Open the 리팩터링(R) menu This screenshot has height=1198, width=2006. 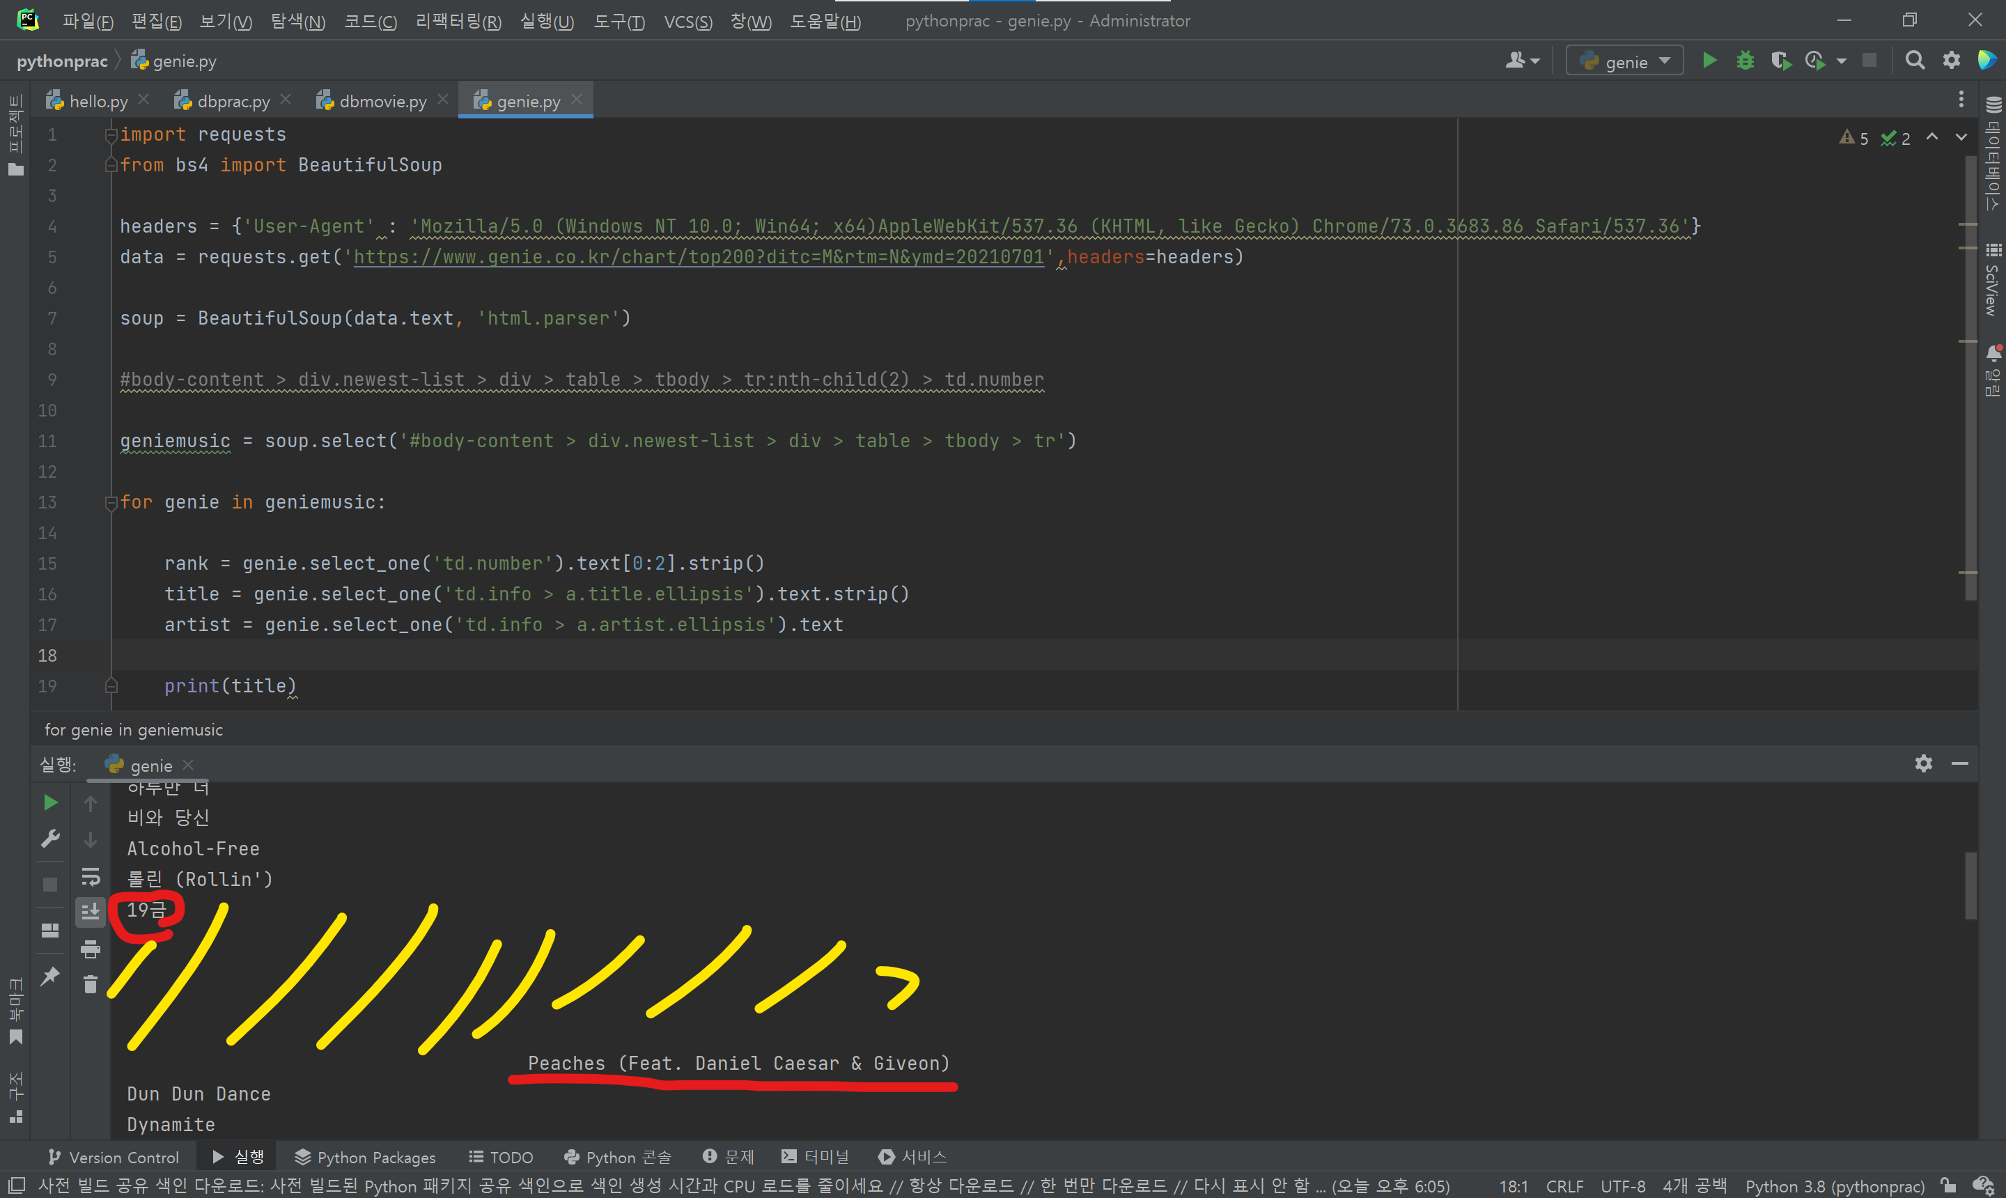[x=458, y=21]
